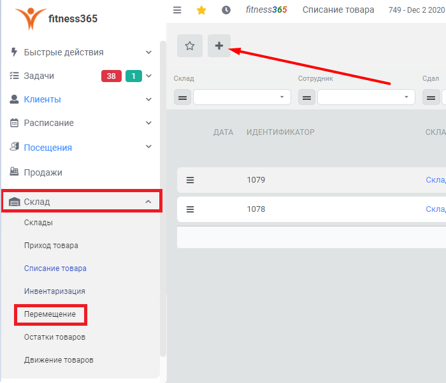Click the equals operator button for Склад filter
The height and width of the screenshot is (383, 446).
click(x=182, y=97)
